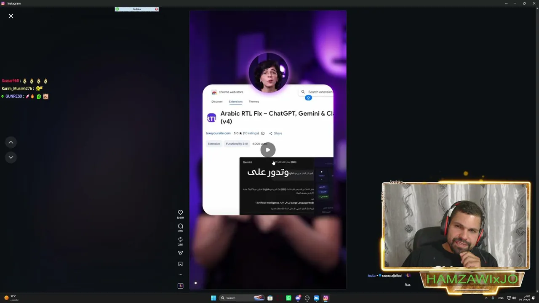Open Discord from the taskbar
Viewport: 539px width, 303px height.
coord(298,298)
